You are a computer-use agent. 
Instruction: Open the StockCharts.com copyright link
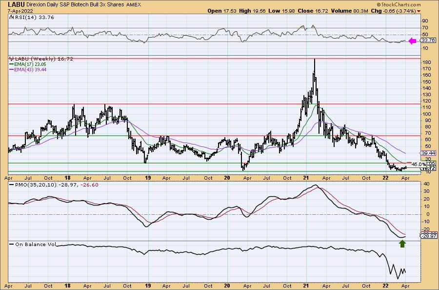point(399,4)
